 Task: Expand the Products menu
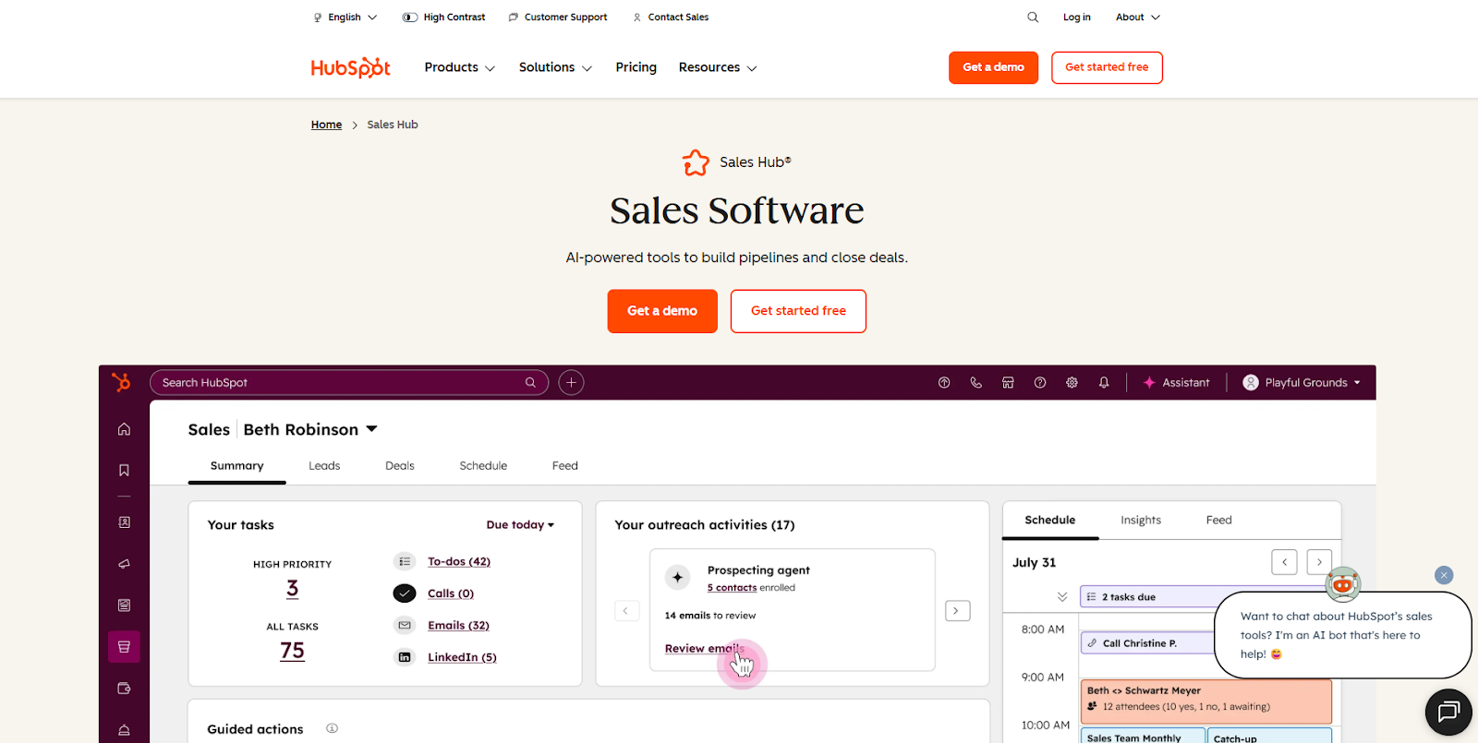point(460,67)
